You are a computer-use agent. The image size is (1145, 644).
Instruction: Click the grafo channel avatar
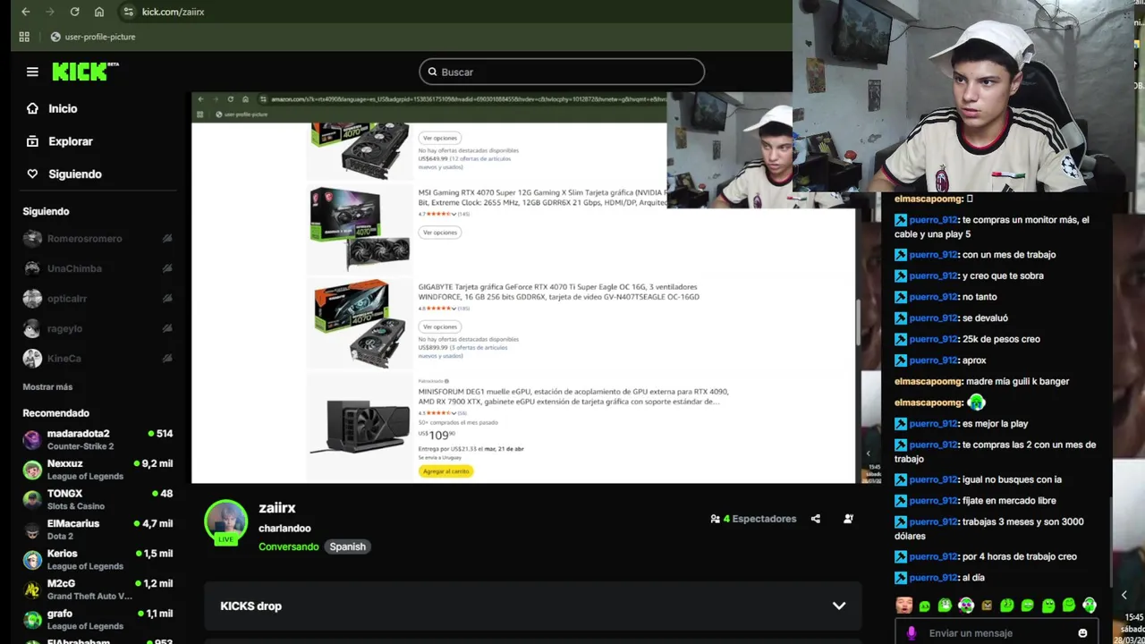click(x=32, y=619)
